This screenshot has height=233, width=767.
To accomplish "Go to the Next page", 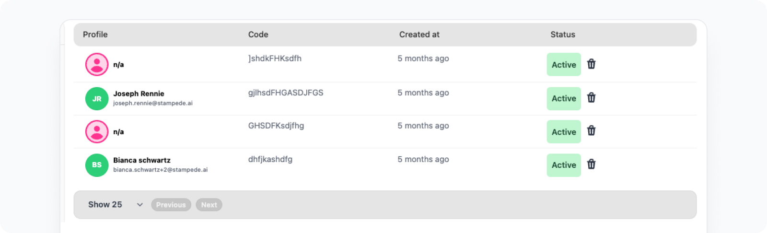I will click(209, 205).
